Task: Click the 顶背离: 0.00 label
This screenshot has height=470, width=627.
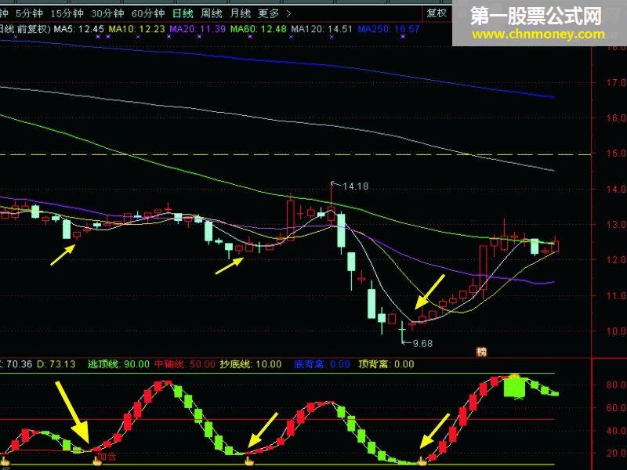Action: pyautogui.click(x=386, y=364)
